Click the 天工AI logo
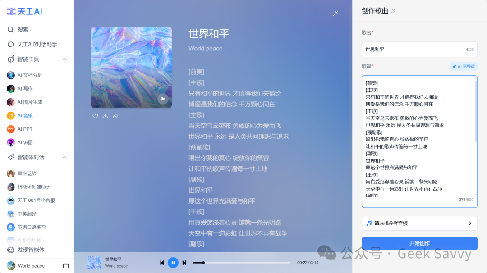Viewport: 487px width, 273px height. pos(24,11)
